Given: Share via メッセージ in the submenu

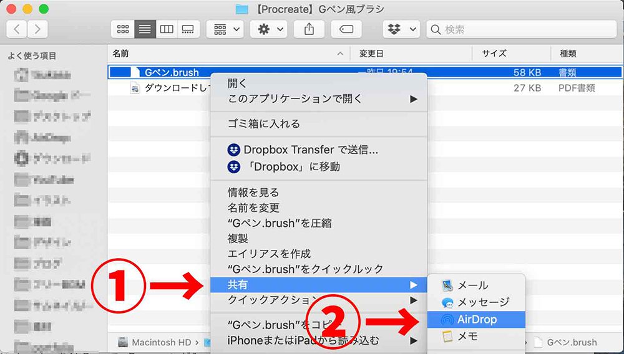Looking at the screenshot, I should pos(476,302).
